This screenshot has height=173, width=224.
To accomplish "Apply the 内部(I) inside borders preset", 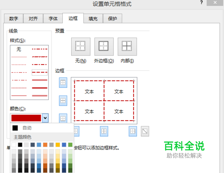I will click(127, 47).
